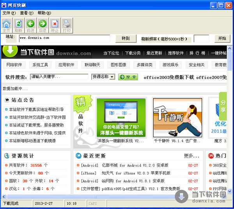Image resolution: width=234 pixels, height=209 pixels.
Task: Open the 下载分类 nav link
Action: pyautogui.click(x=133, y=53)
